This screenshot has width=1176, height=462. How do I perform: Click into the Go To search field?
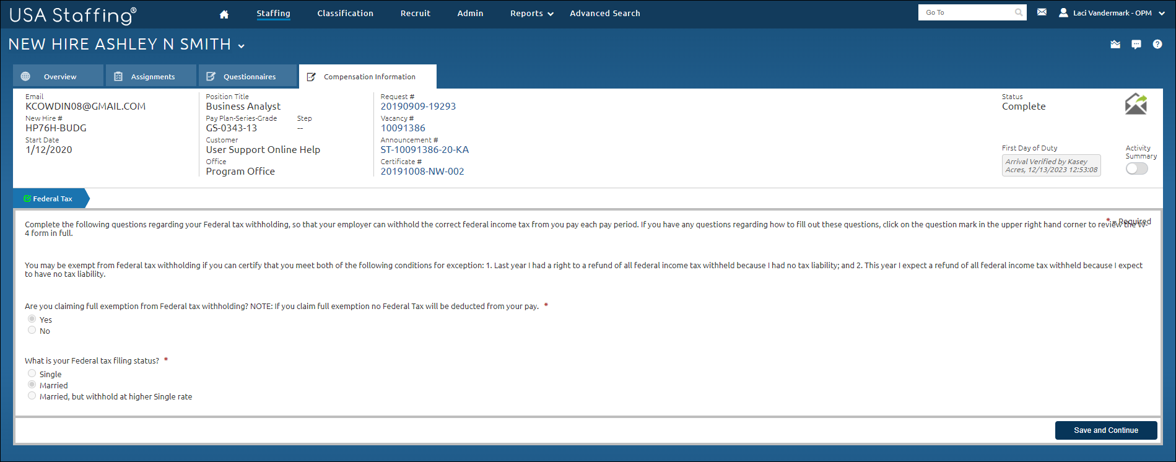(x=966, y=12)
